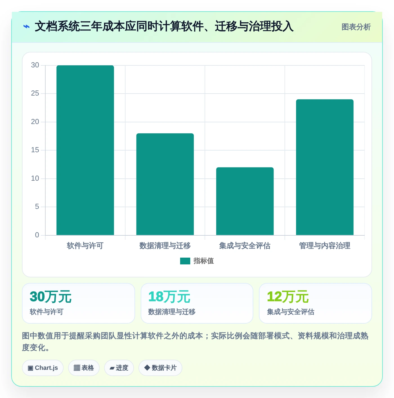
Task: Click the 数据清理与迁移 x-axis label
Action: pos(165,246)
